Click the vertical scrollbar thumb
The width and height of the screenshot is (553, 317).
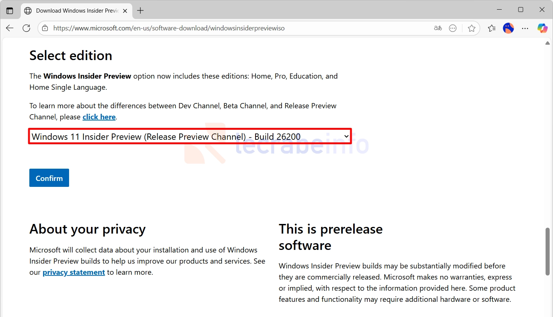(547, 251)
